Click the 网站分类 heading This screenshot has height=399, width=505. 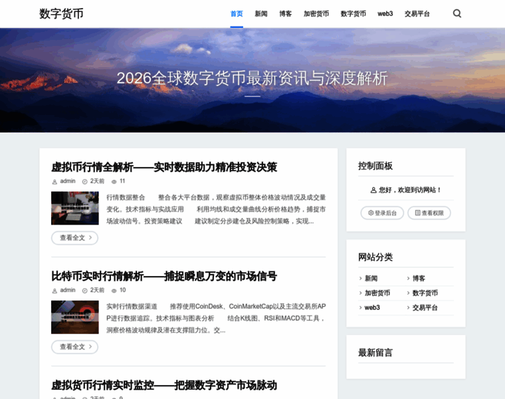tap(375, 257)
